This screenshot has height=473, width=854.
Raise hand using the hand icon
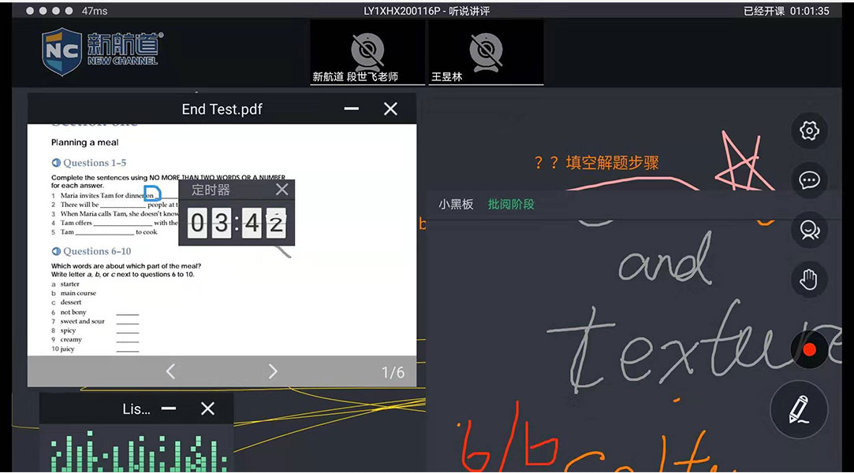tap(809, 279)
